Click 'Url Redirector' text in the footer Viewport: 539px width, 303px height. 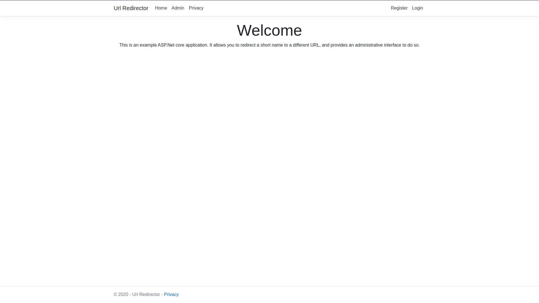(146, 294)
